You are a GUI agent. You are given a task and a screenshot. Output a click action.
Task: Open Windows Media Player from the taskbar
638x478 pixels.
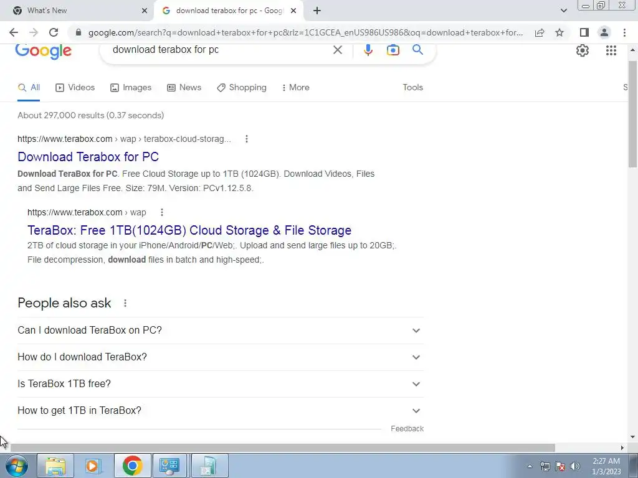[93, 466]
